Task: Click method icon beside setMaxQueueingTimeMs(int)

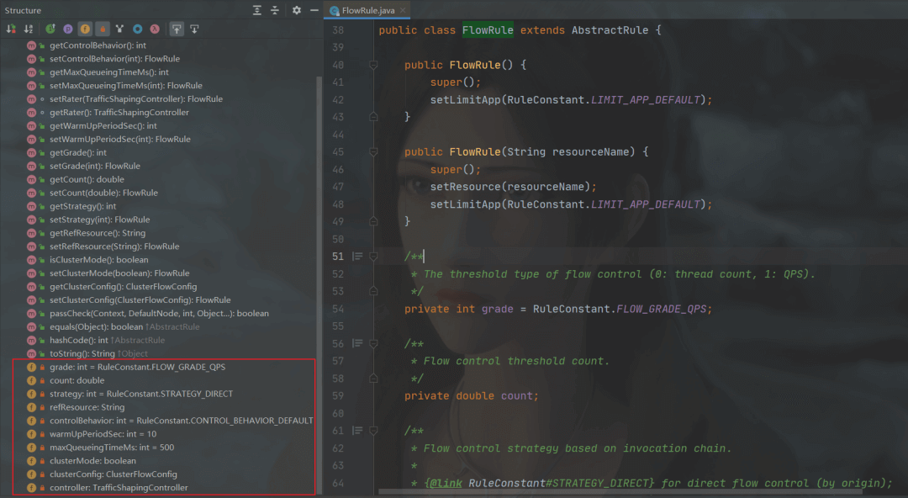Action: pos(31,85)
